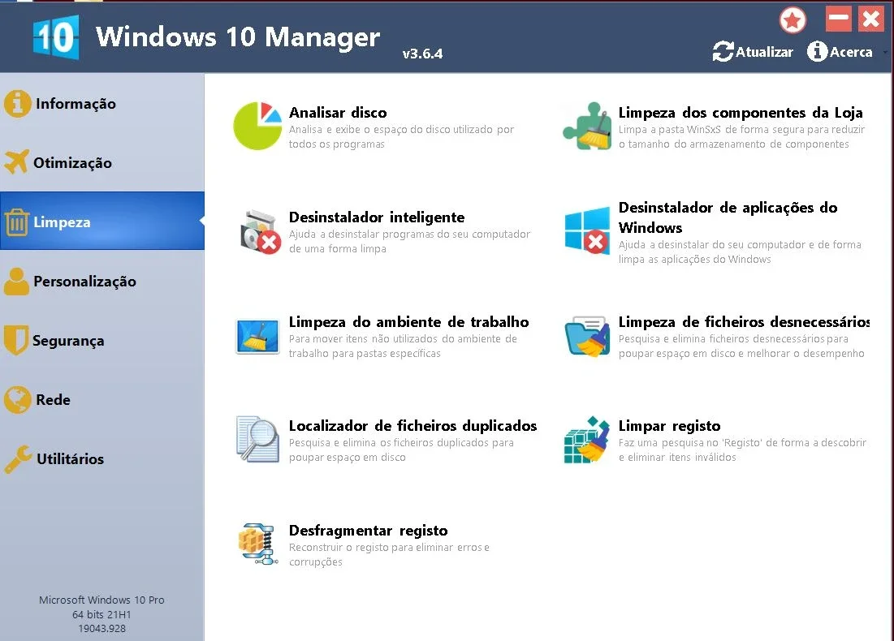Click the Otimização airplane icon
The width and height of the screenshot is (894, 641).
[x=16, y=161]
